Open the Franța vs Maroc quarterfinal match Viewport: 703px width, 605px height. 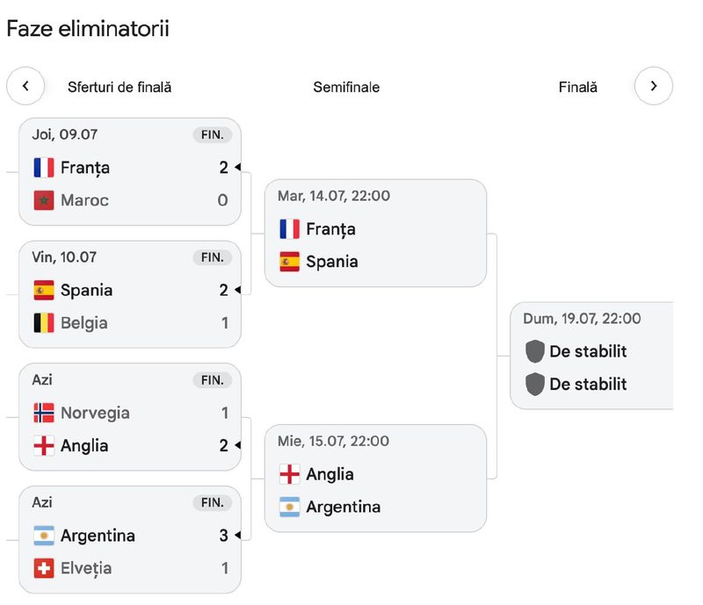pyautogui.click(x=130, y=171)
